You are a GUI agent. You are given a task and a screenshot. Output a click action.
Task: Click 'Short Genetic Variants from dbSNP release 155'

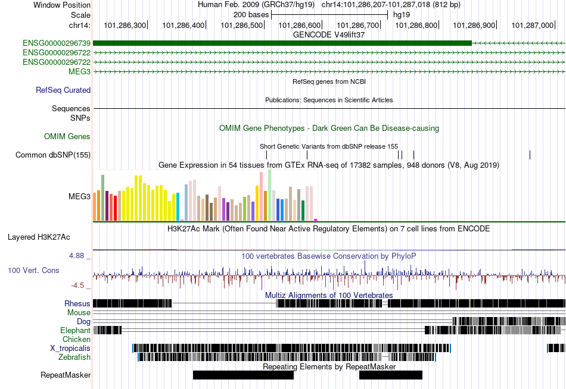coord(329,146)
